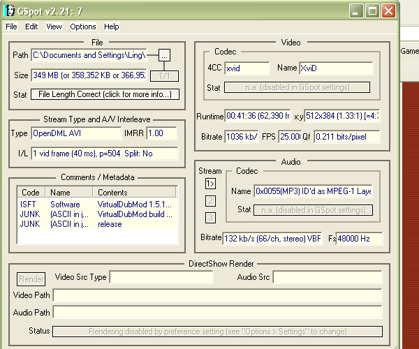Maximize the GSpot window
Image resolution: width=419 pixels, height=349 pixels.
tap(372, 11)
